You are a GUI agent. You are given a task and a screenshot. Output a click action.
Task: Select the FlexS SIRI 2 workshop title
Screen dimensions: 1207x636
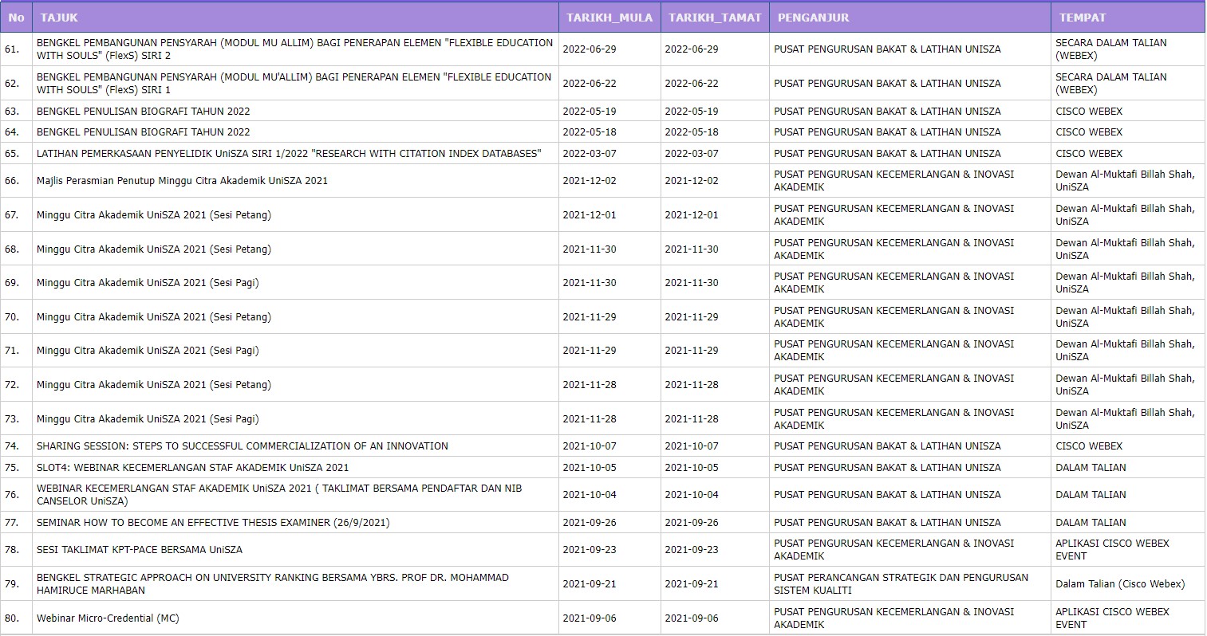[x=294, y=49]
